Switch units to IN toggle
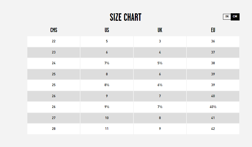The image size is (252, 147). tap(227, 17)
